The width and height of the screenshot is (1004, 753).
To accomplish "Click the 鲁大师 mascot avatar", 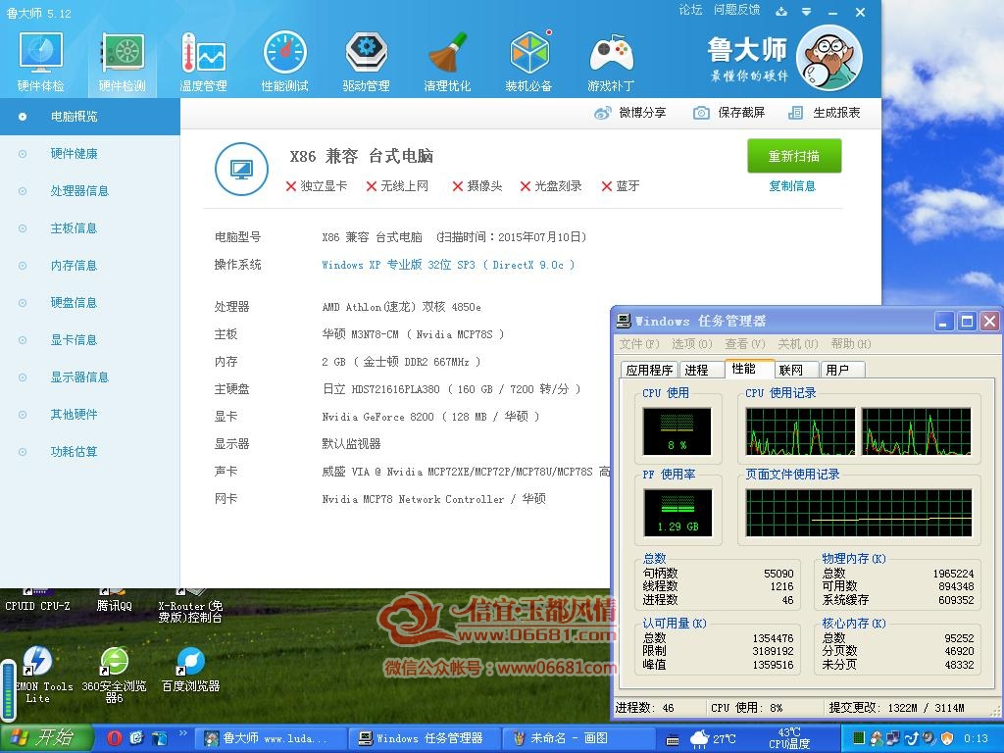I will [x=829, y=58].
